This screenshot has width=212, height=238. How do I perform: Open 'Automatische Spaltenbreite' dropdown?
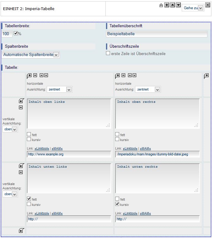tap(56, 55)
